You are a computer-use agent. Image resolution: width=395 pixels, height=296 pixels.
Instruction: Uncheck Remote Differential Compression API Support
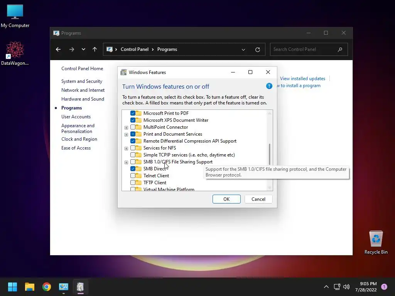tap(133, 141)
